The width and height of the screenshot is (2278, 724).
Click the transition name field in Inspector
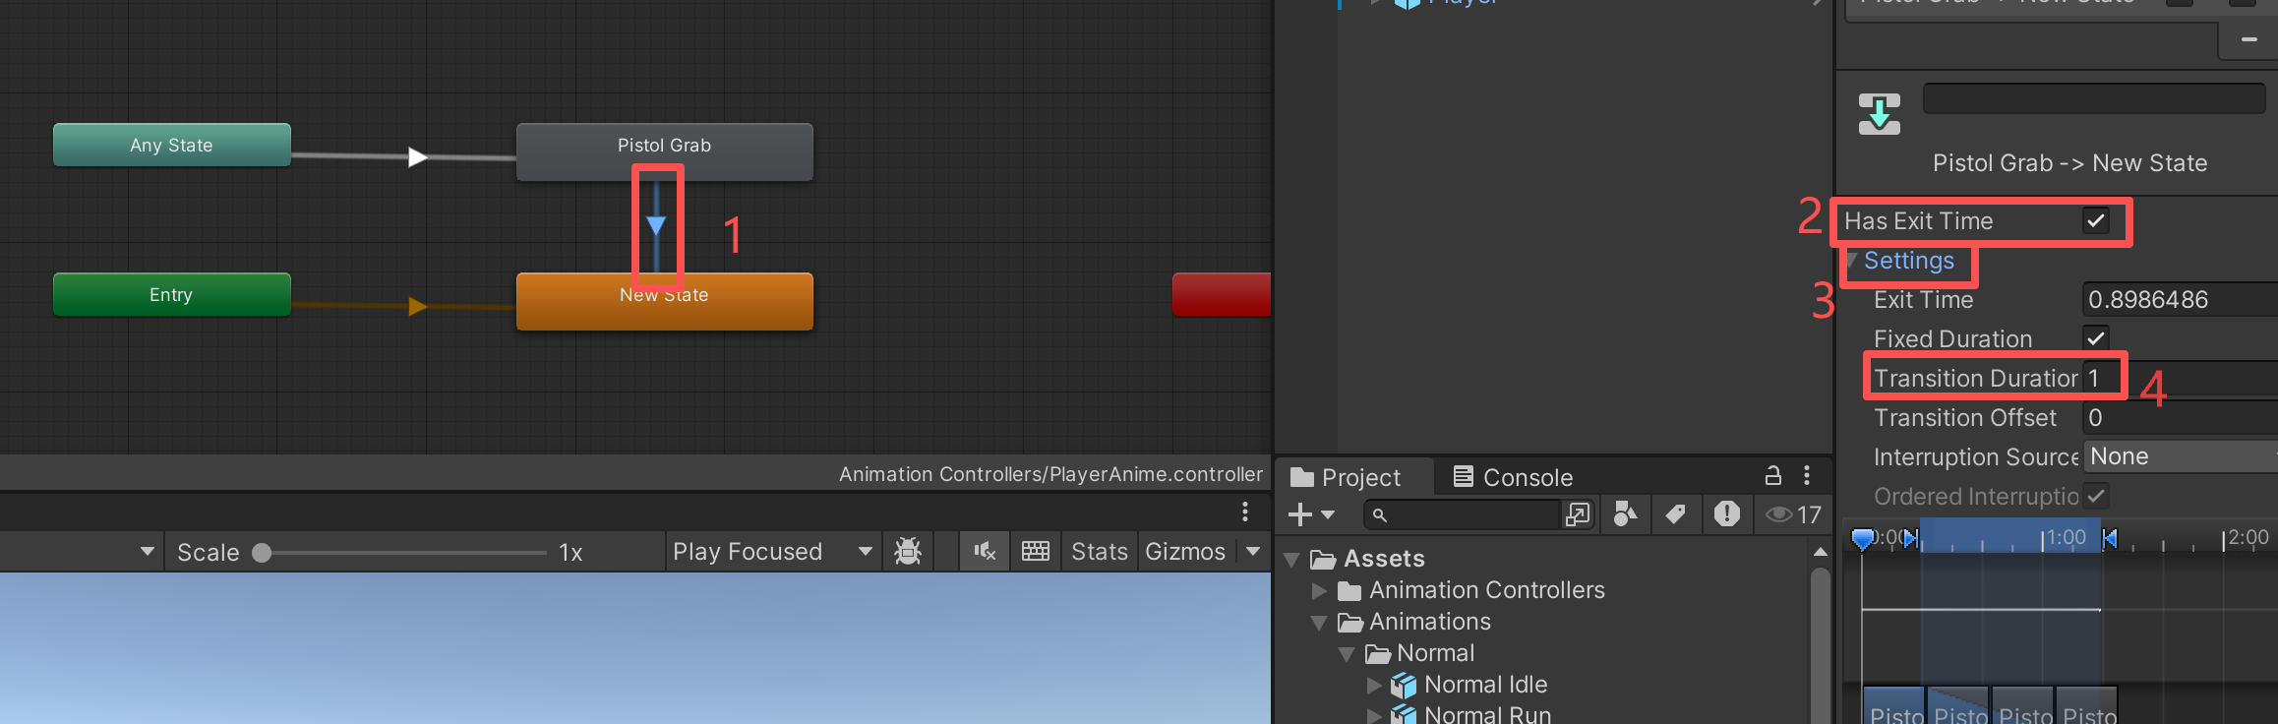click(2094, 98)
